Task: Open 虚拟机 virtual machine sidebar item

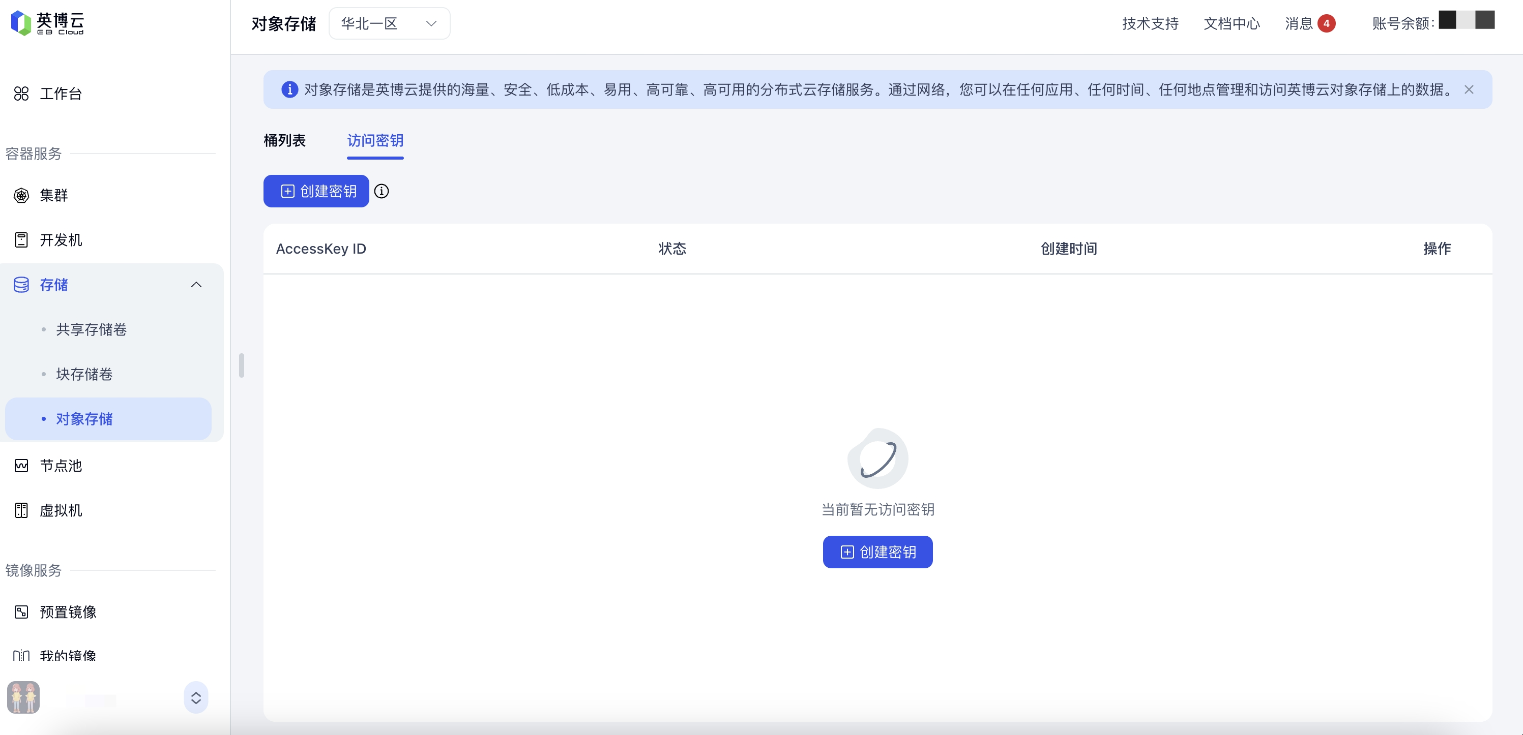Action: [61, 510]
